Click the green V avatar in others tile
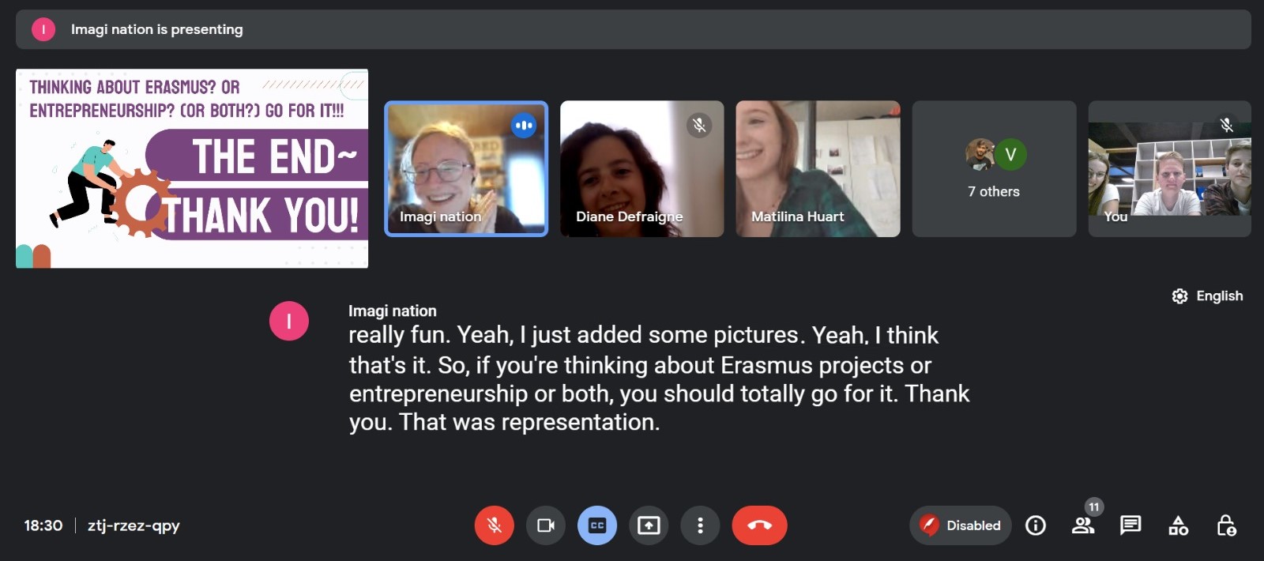 [1010, 154]
